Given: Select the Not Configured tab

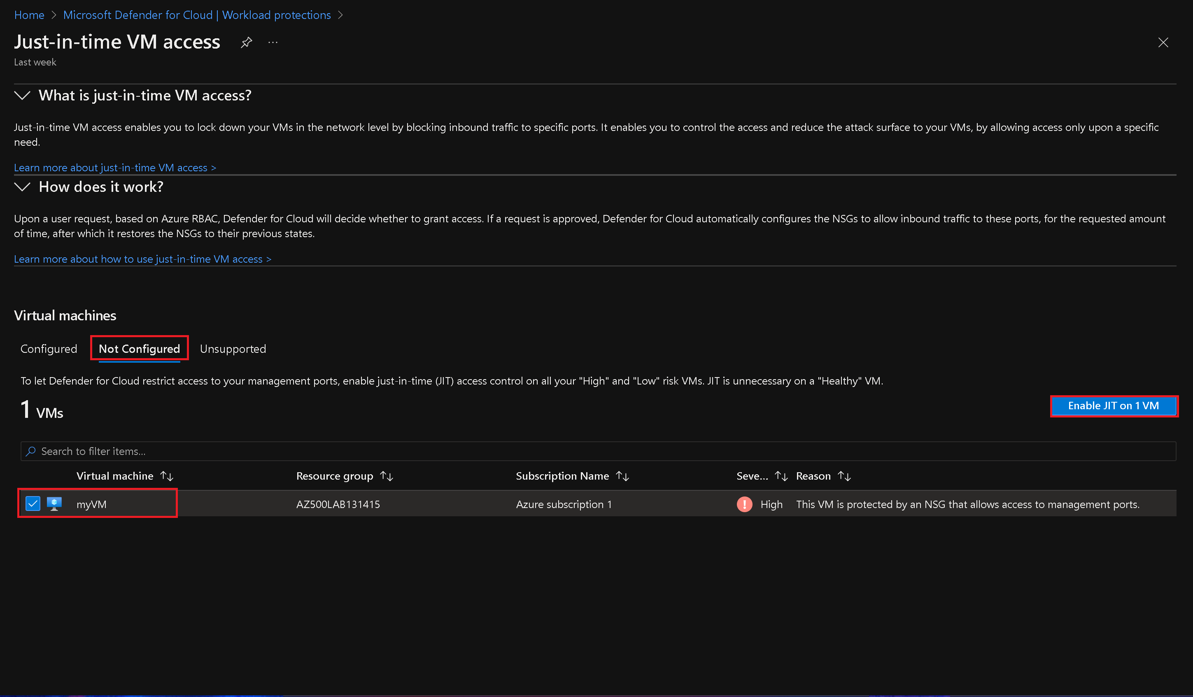Looking at the screenshot, I should point(139,348).
